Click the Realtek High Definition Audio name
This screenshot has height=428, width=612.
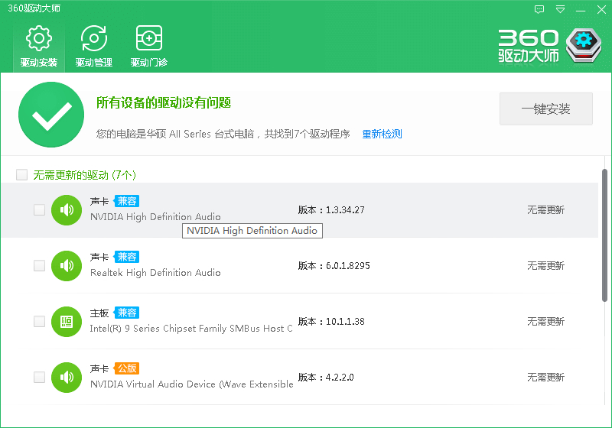pyautogui.click(x=155, y=273)
